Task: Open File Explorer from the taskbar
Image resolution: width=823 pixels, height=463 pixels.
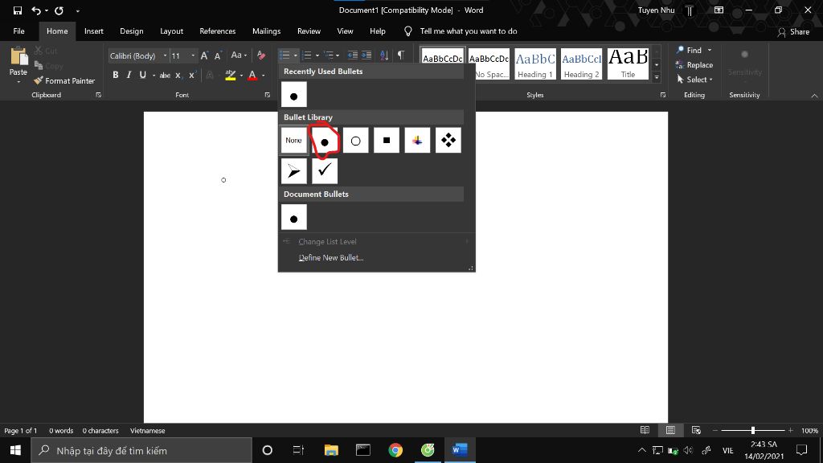Action: [x=331, y=450]
